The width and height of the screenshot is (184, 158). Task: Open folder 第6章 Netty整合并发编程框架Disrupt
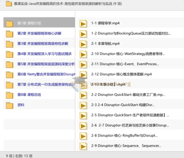coord(46,74)
